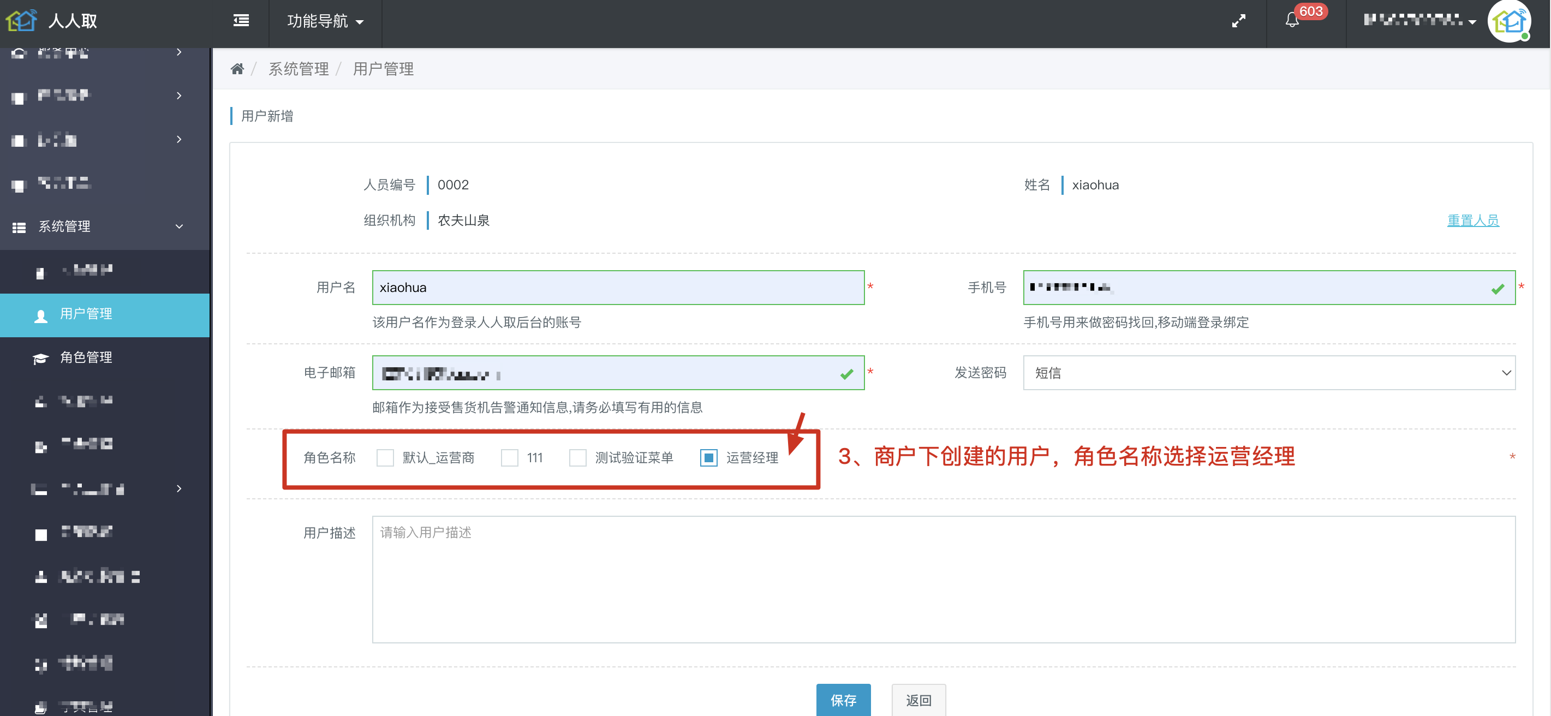The image size is (1551, 716).
Task: Click the 人员编号 value 0002
Action: [x=453, y=185]
